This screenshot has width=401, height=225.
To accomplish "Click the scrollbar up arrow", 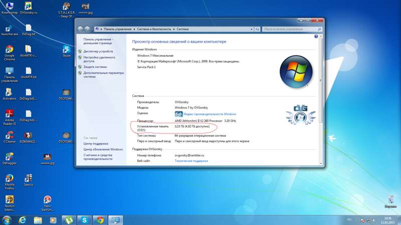I will 321,36.
